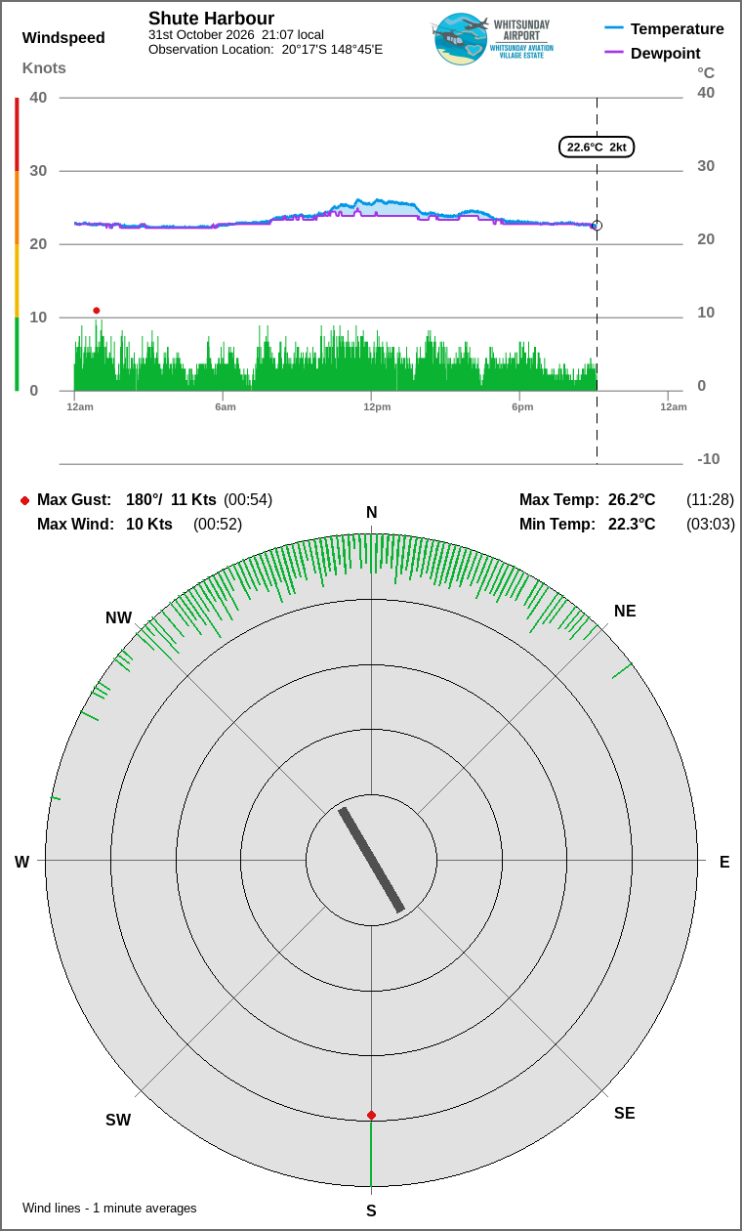
Task: Click the E compass label
Action: coord(724,862)
